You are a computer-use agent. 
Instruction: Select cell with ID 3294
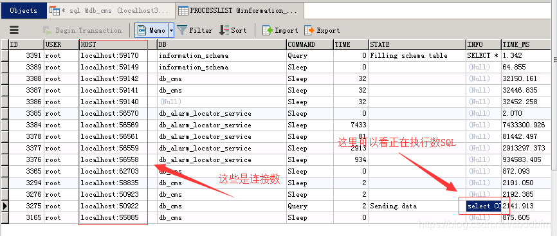click(26, 183)
